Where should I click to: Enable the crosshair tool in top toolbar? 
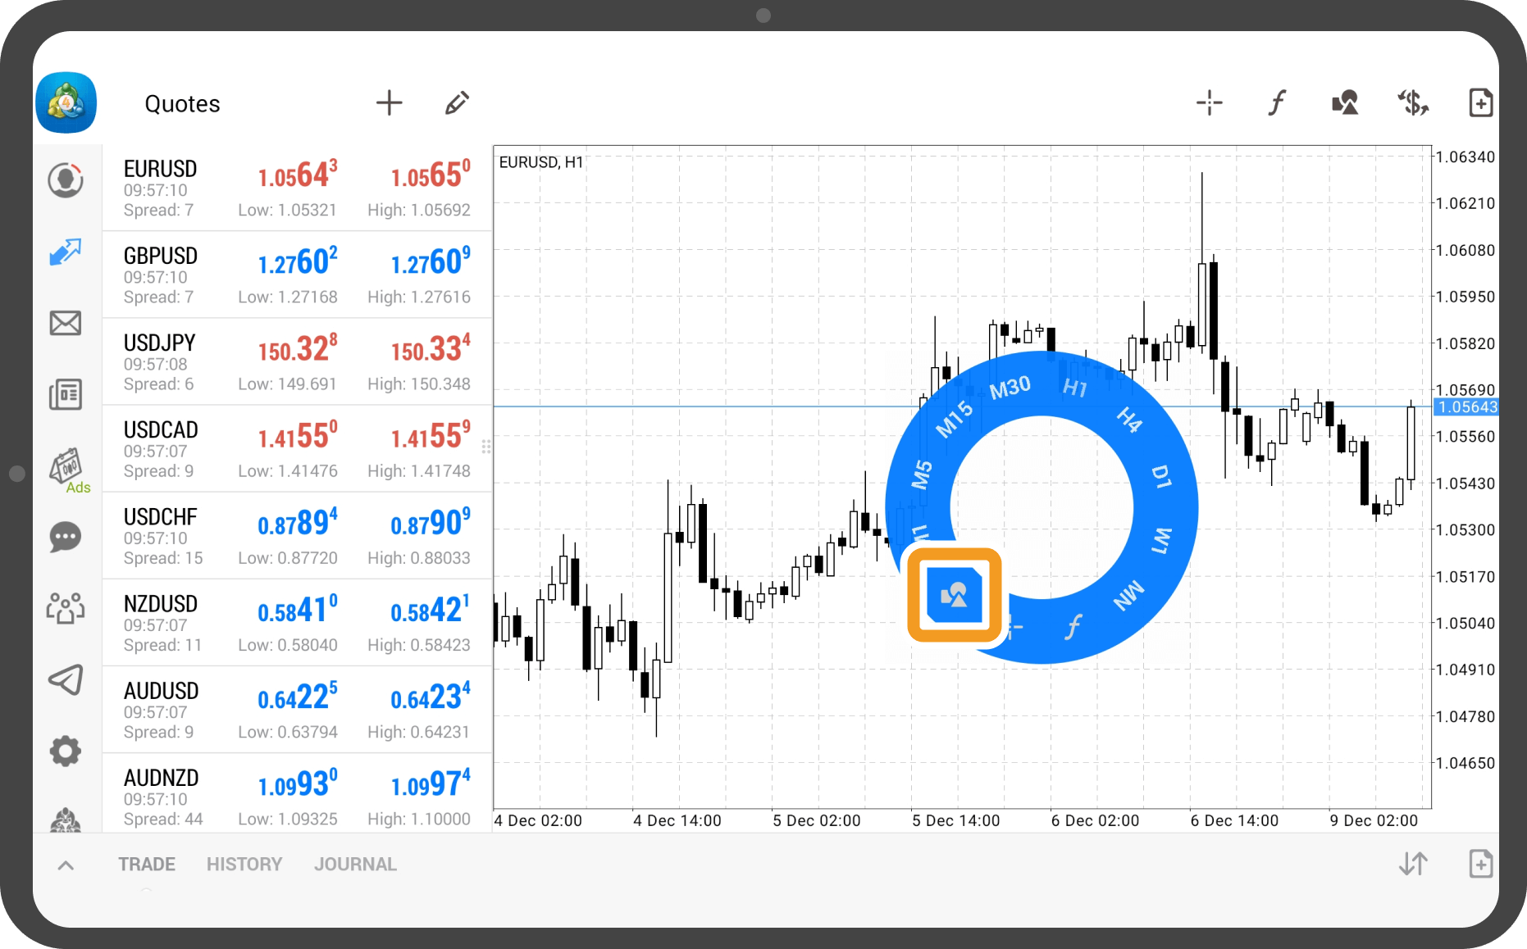click(1209, 103)
